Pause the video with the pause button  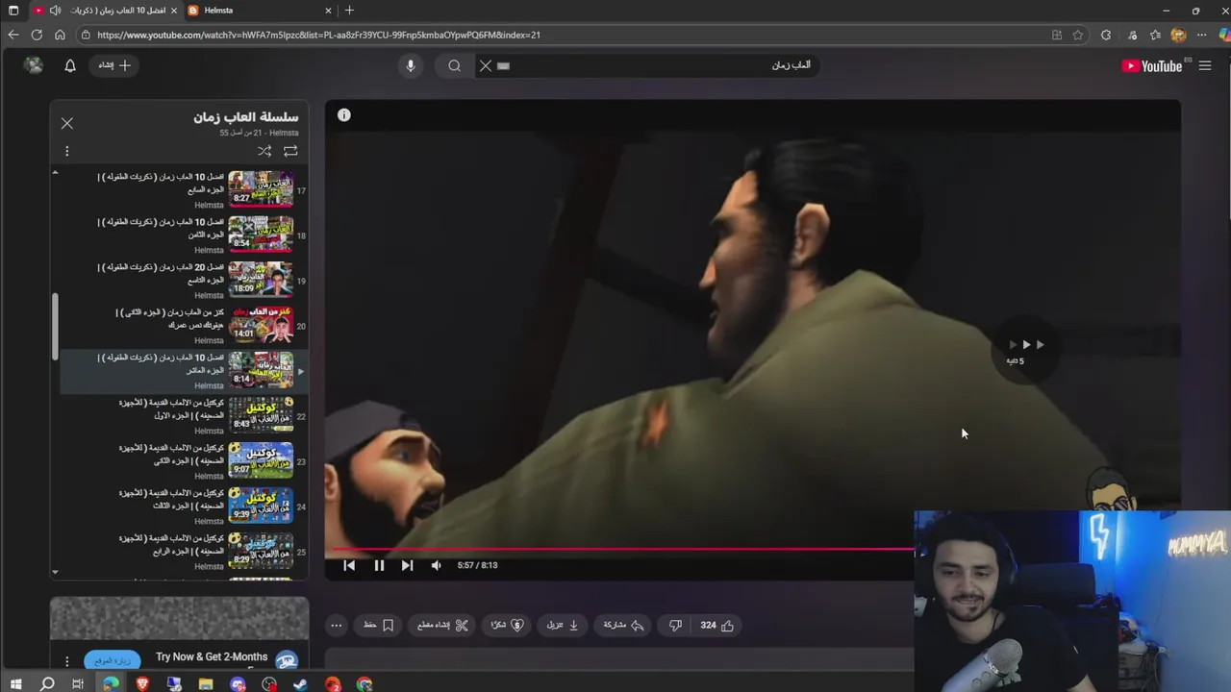pyautogui.click(x=379, y=565)
